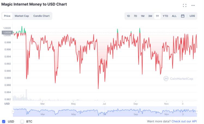Show ALL time price history

click(174, 16)
